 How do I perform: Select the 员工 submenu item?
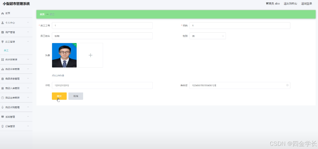click(x=16, y=51)
